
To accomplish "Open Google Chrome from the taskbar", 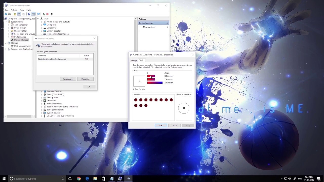I will coord(79,179).
